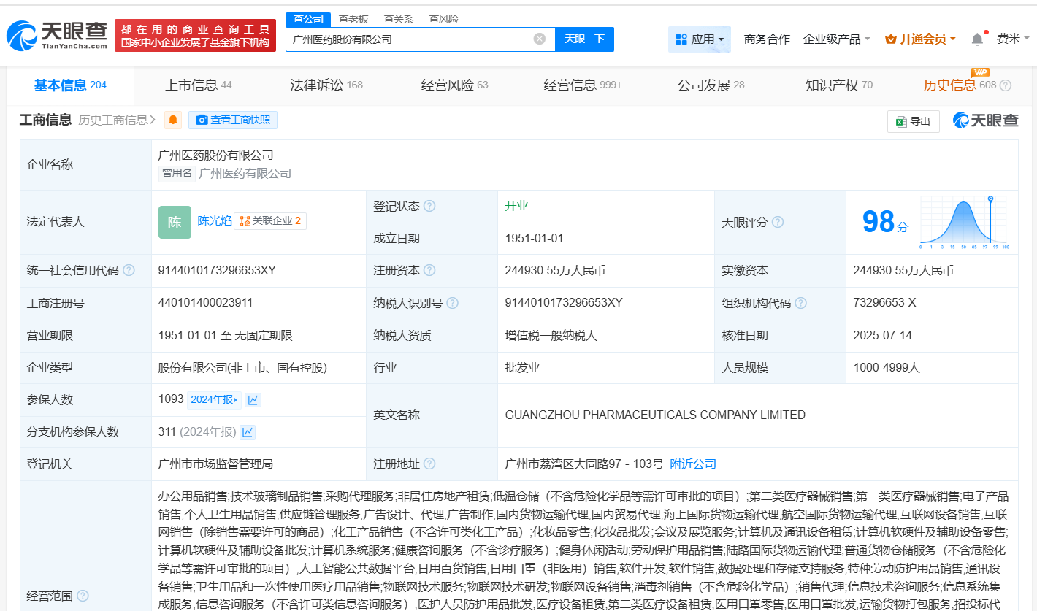1037x611 pixels.
Task: Click the 导出 export button
Action: (x=913, y=121)
